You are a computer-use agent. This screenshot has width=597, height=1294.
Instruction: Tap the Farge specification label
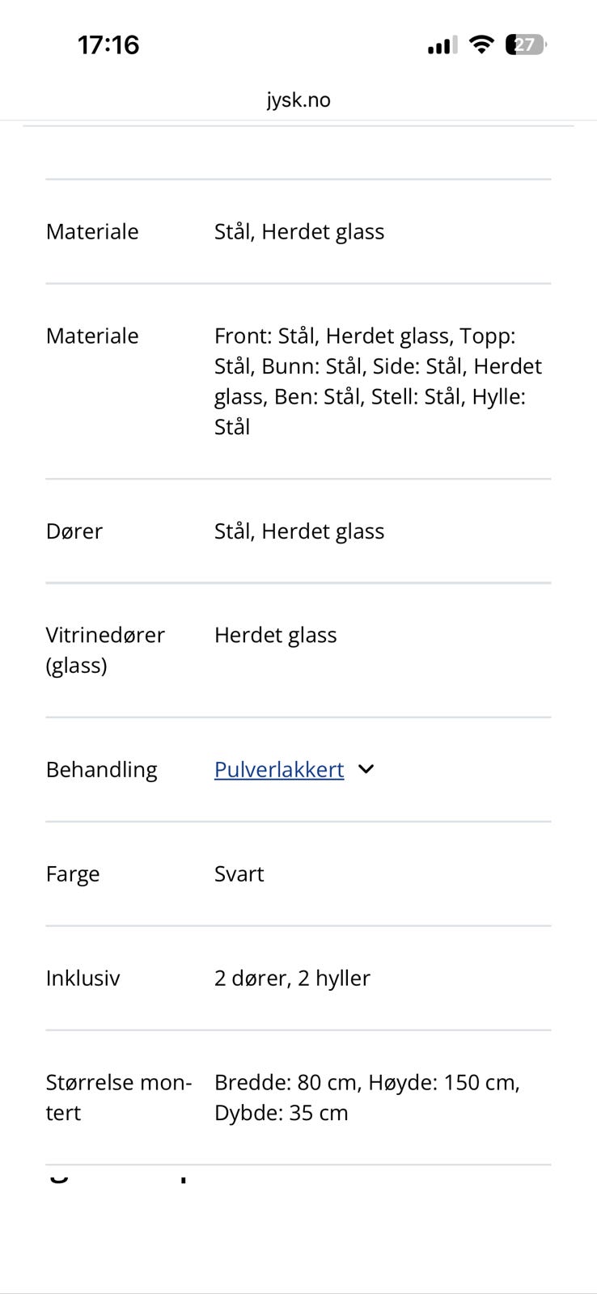(x=73, y=873)
